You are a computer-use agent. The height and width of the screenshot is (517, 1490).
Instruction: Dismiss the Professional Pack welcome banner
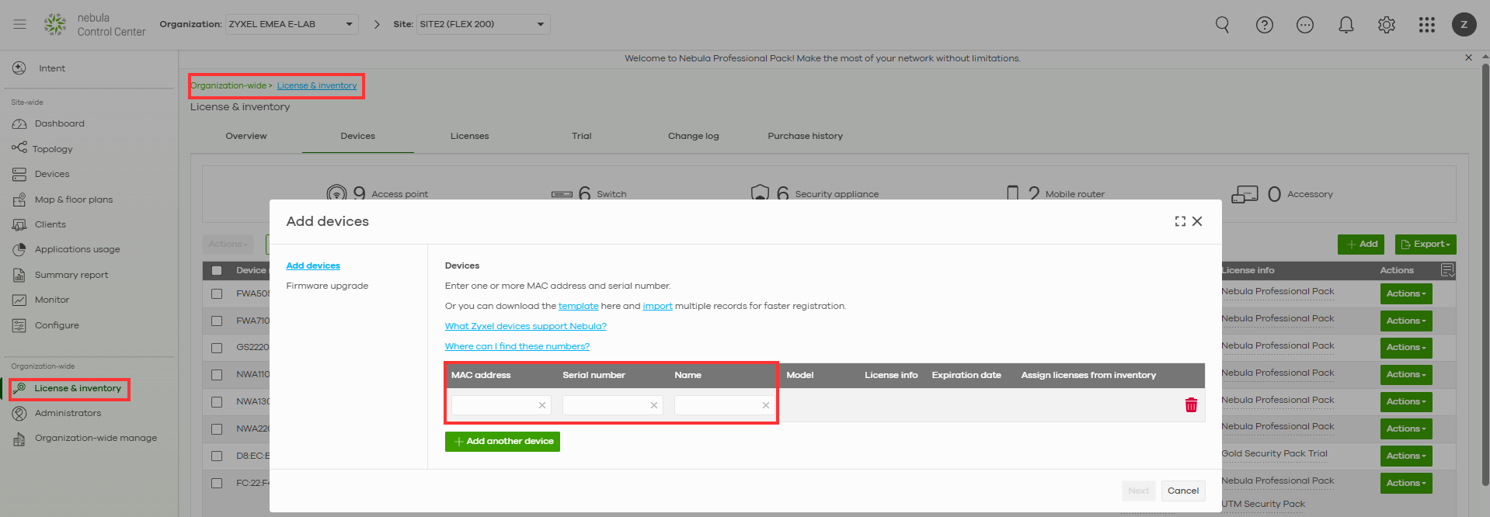[1468, 57]
